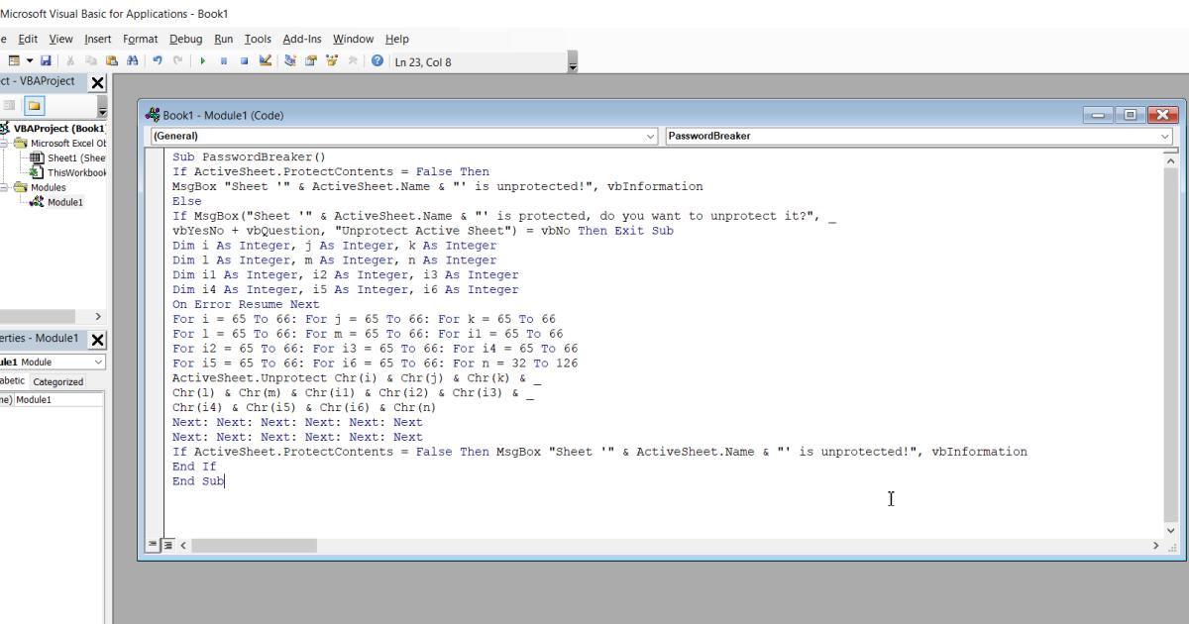Click the 'End If' code line
This screenshot has height=624, width=1189.
pyautogui.click(x=194, y=466)
